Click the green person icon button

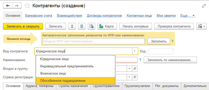[72, 26]
